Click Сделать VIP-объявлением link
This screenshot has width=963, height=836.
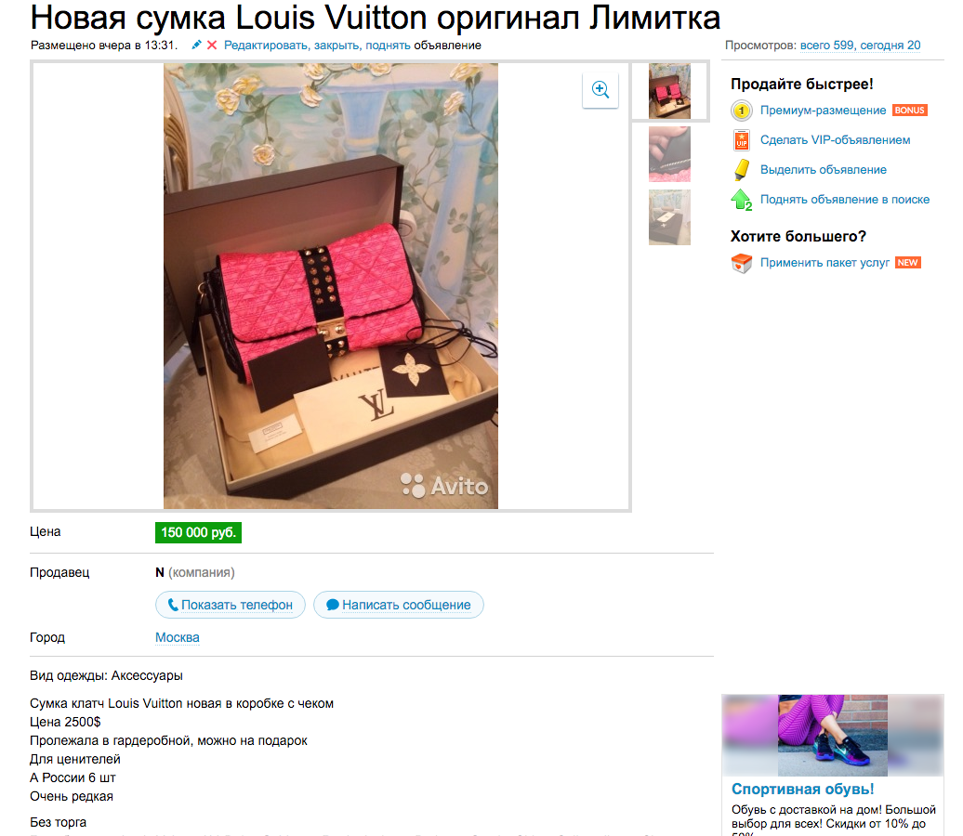click(x=836, y=140)
